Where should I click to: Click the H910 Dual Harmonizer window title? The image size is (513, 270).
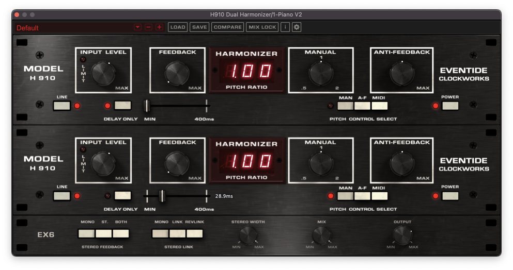coord(256,14)
